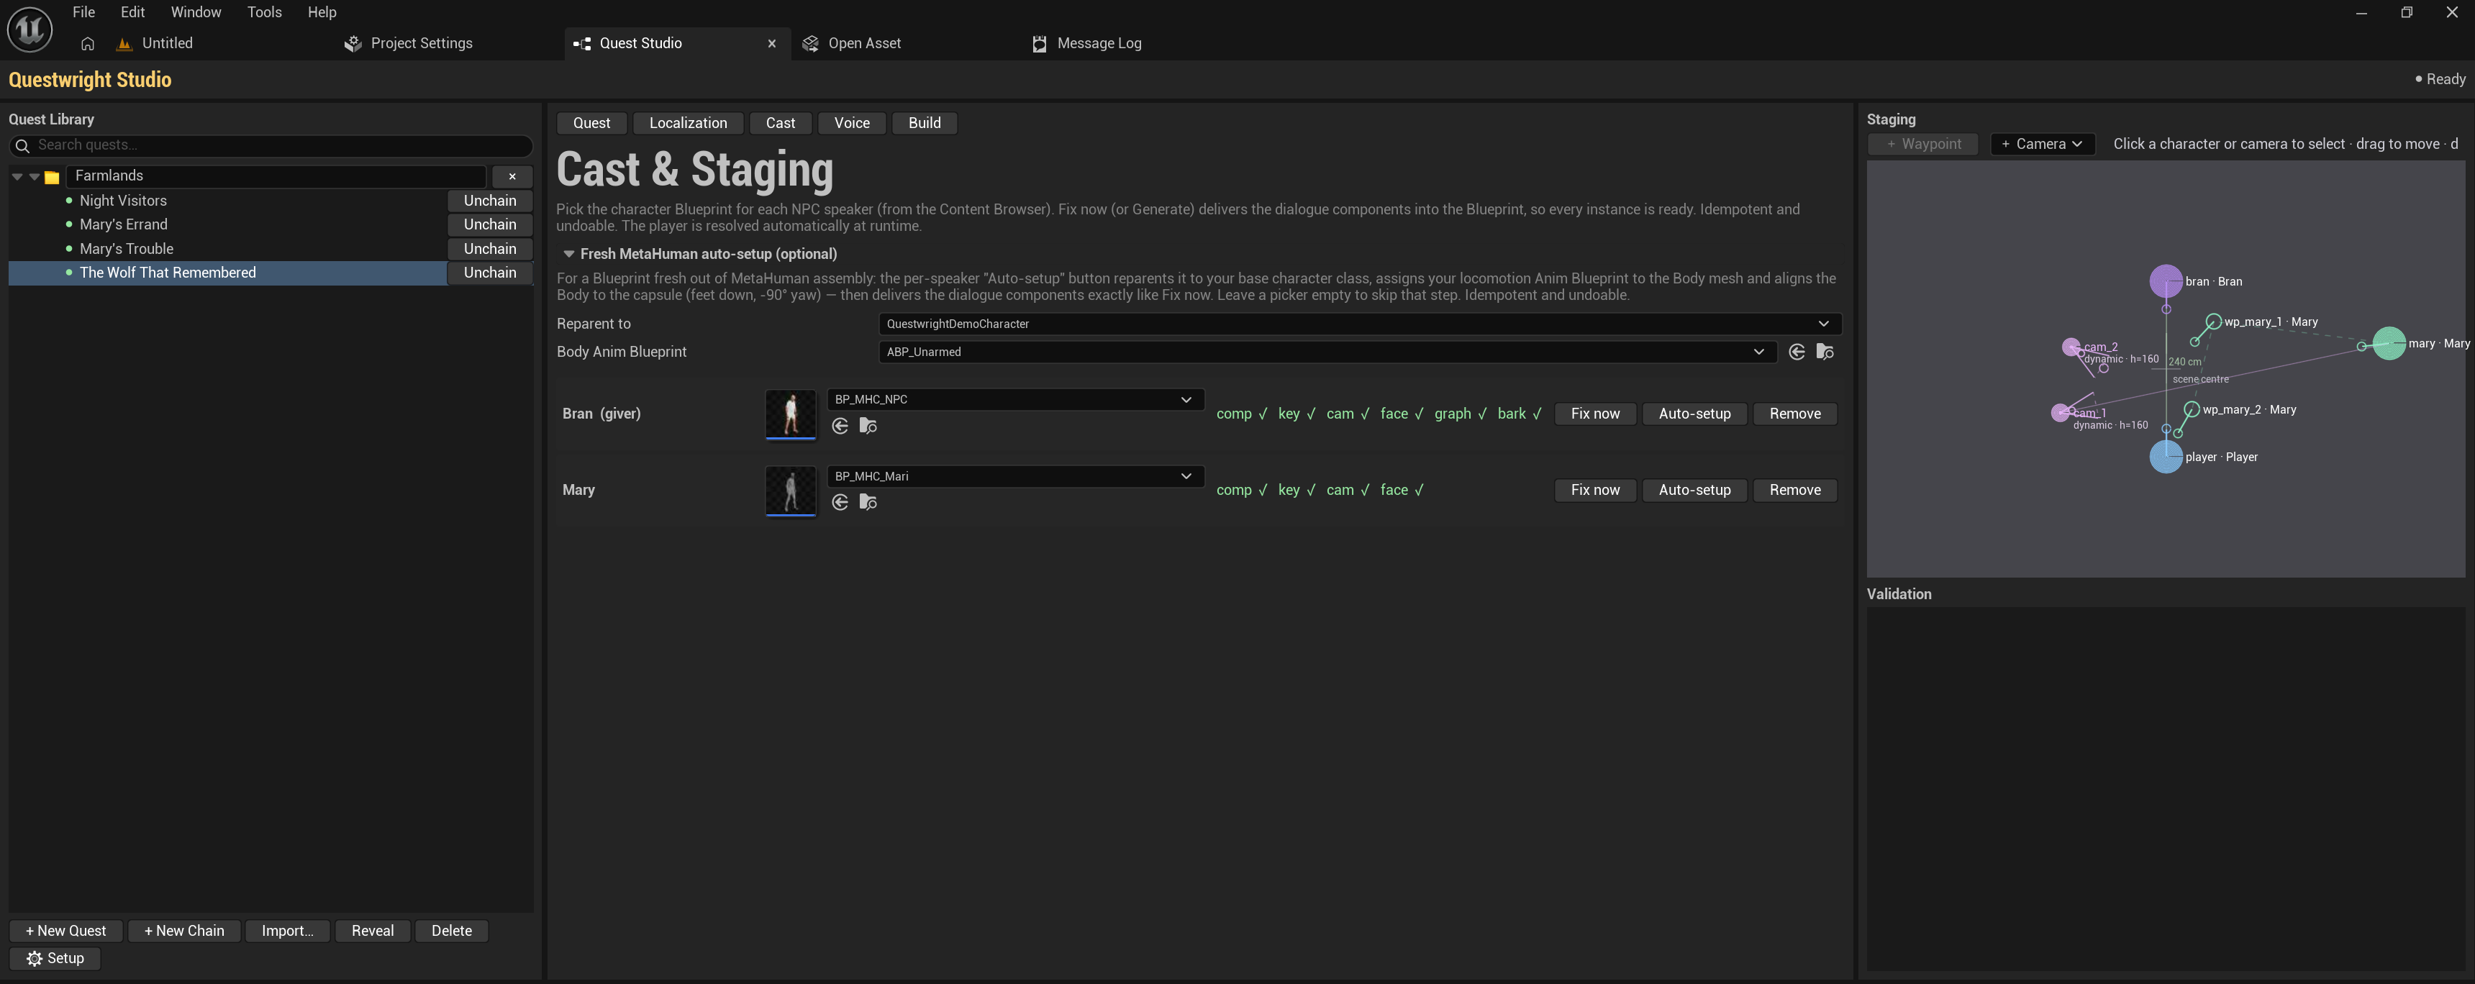2475x984 pixels.
Task: Switch to the Voice tab
Action: point(851,123)
